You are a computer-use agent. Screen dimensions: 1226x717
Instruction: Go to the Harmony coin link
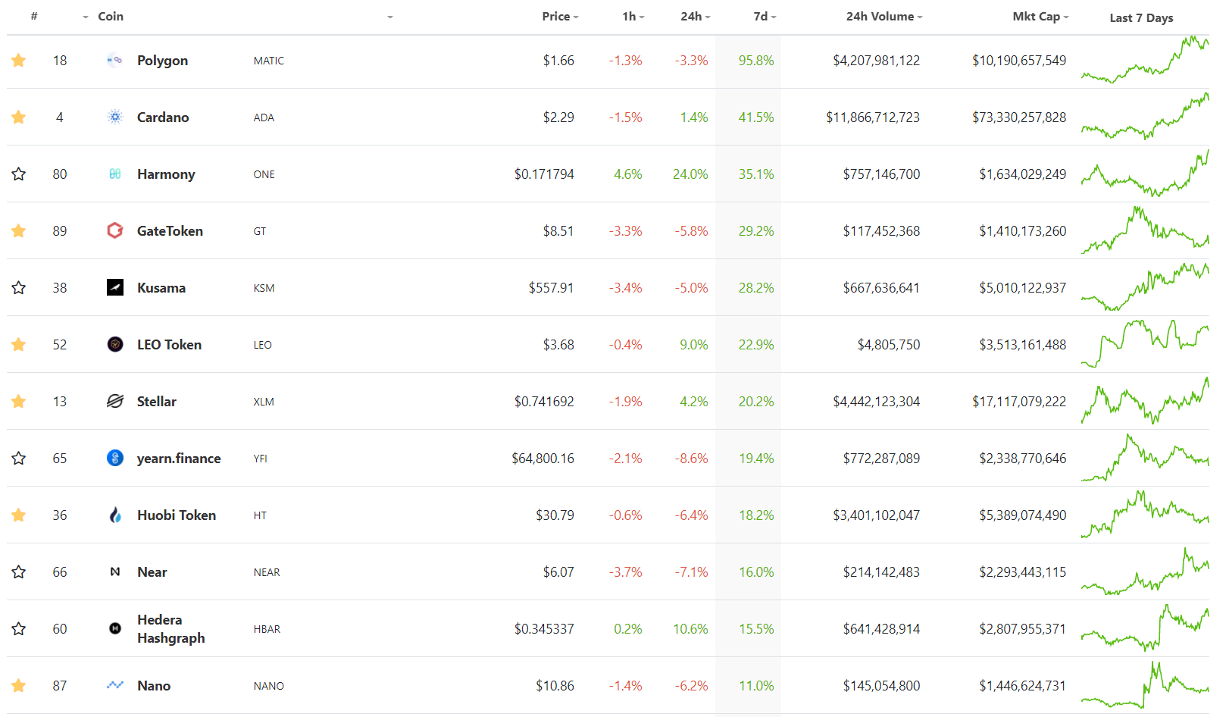(166, 174)
